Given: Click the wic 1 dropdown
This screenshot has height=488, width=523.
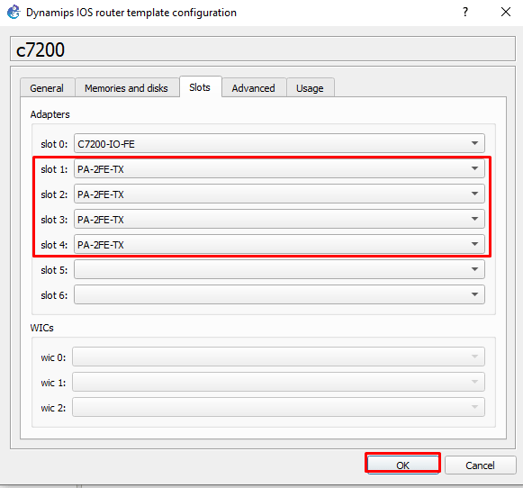Looking at the screenshot, I should [x=278, y=382].
